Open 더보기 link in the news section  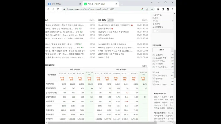pos(92,20)
